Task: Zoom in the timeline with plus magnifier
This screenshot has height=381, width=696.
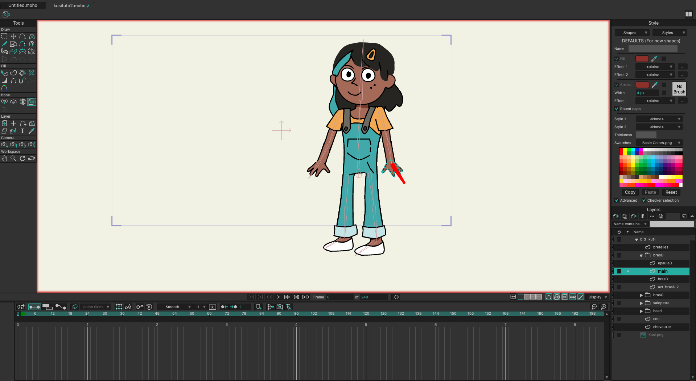Action: [x=604, y=307]
